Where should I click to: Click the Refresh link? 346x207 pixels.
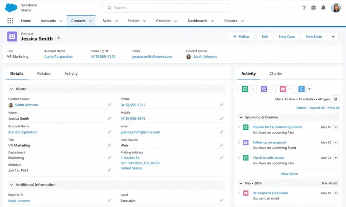(x=300, y=108)
